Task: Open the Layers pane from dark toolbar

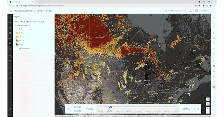Action: point(10,23)
